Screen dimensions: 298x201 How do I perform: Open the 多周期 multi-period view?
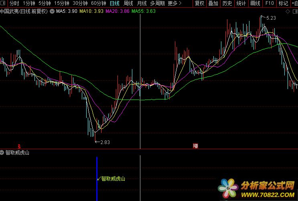157,3
